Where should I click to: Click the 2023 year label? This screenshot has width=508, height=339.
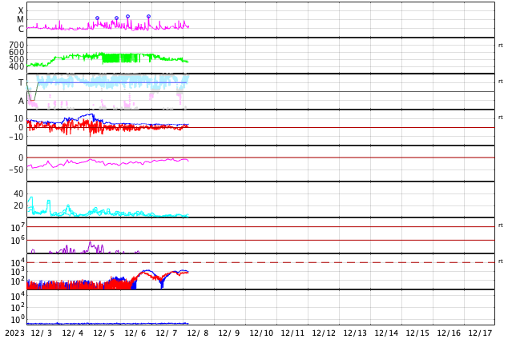[15, 333]
